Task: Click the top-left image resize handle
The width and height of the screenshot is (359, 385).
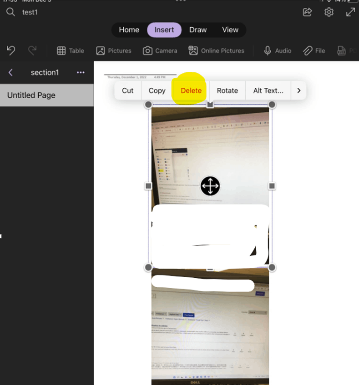Action: [x=148, y=105]
